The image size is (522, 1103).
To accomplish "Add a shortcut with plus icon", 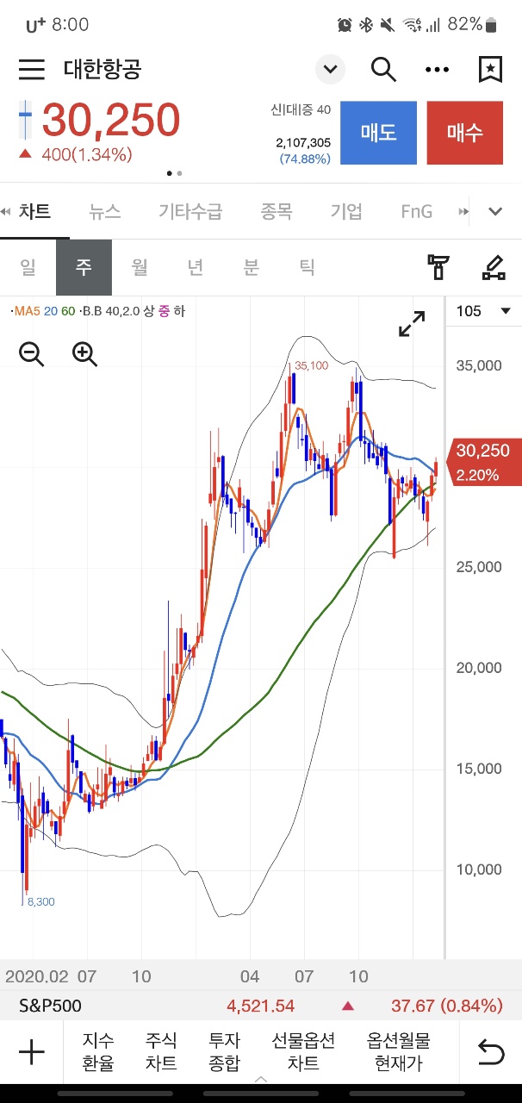I will [31, 1052].
